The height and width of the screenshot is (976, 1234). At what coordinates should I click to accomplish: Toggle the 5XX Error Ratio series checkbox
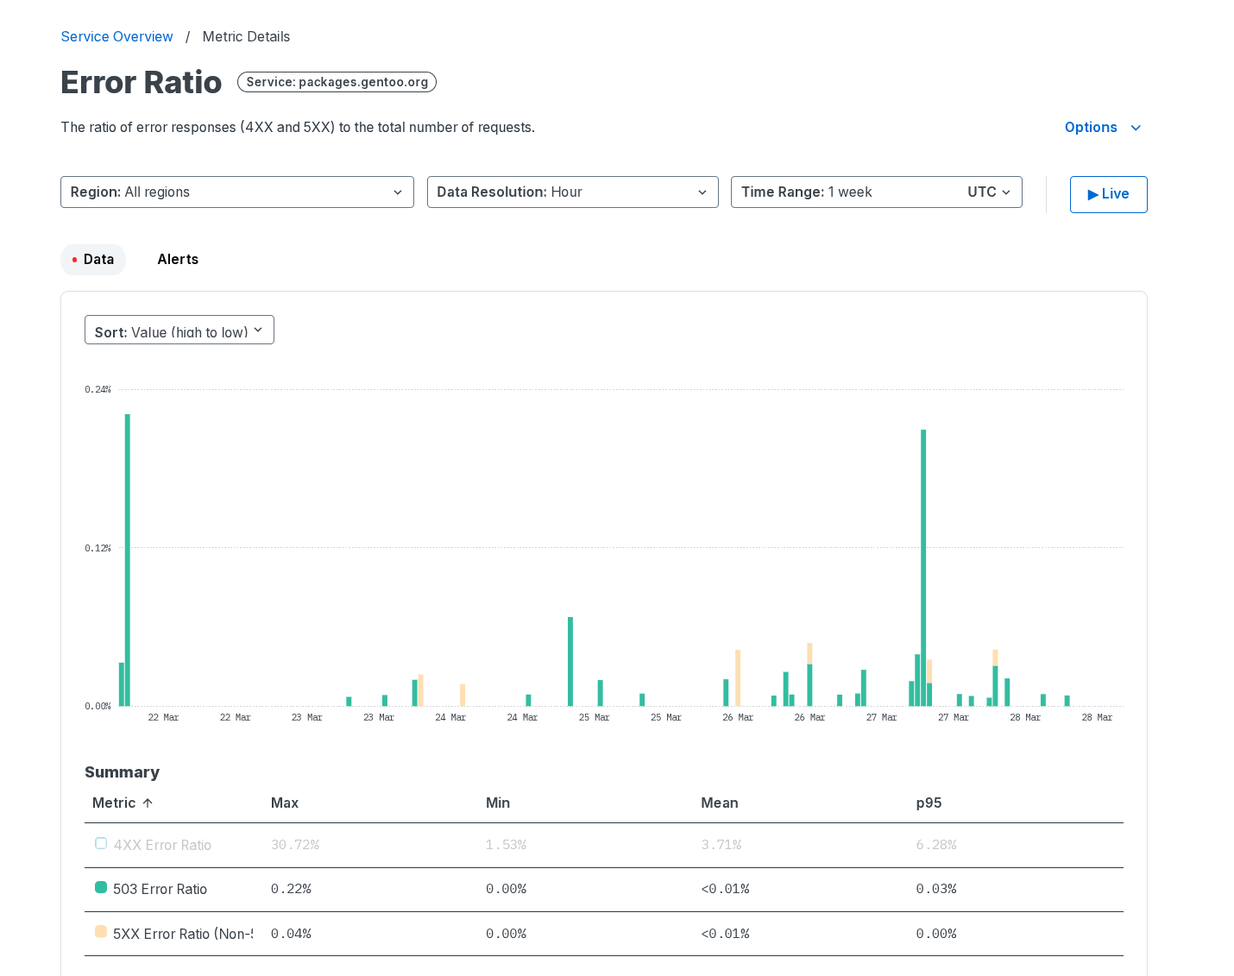click(x=101, y=932)
